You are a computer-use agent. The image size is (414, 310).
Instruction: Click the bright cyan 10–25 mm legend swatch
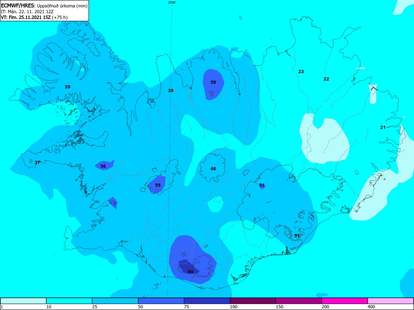click(69, 301)
